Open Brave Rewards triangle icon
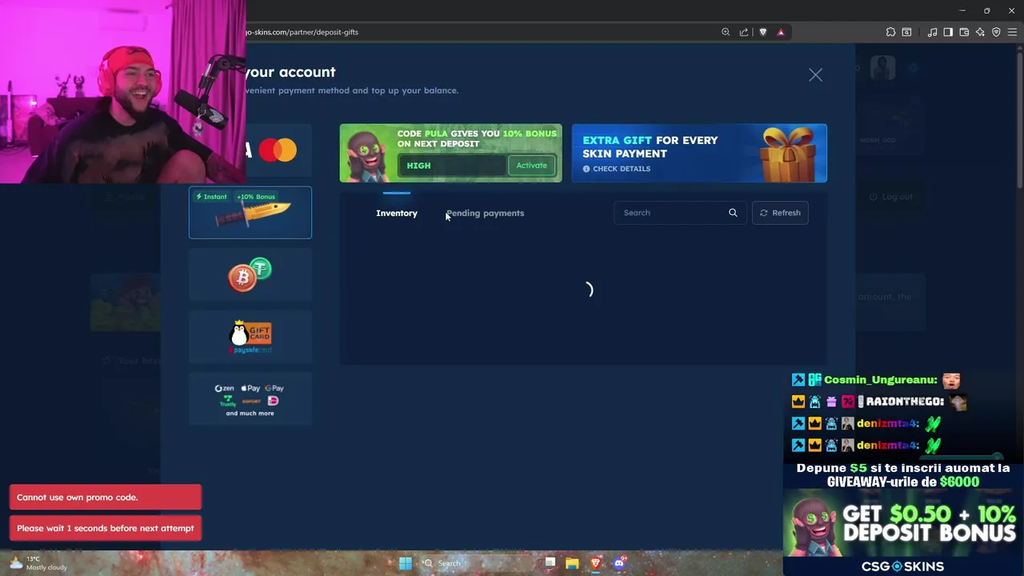Viewport: 1024px width, 576px height. tap(781, 32)
